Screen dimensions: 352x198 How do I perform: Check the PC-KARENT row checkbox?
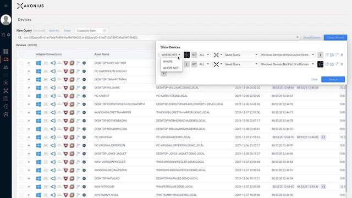coord(21,96)
